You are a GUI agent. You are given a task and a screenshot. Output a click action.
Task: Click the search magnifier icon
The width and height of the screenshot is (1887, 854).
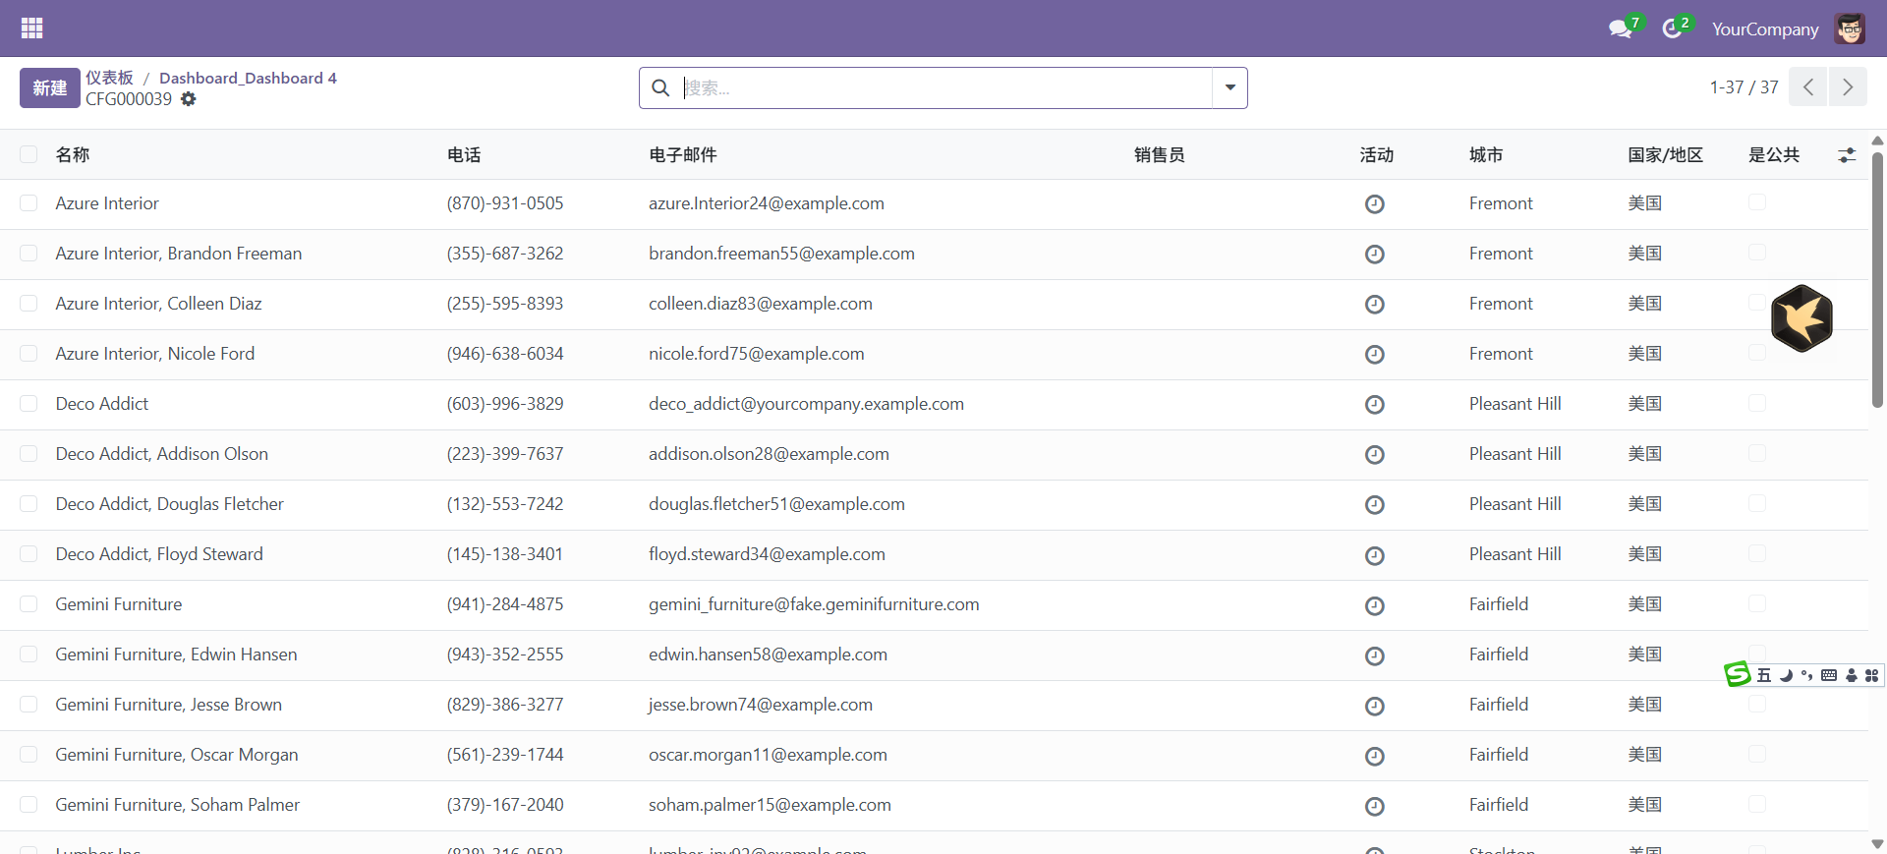pos(661,88)
